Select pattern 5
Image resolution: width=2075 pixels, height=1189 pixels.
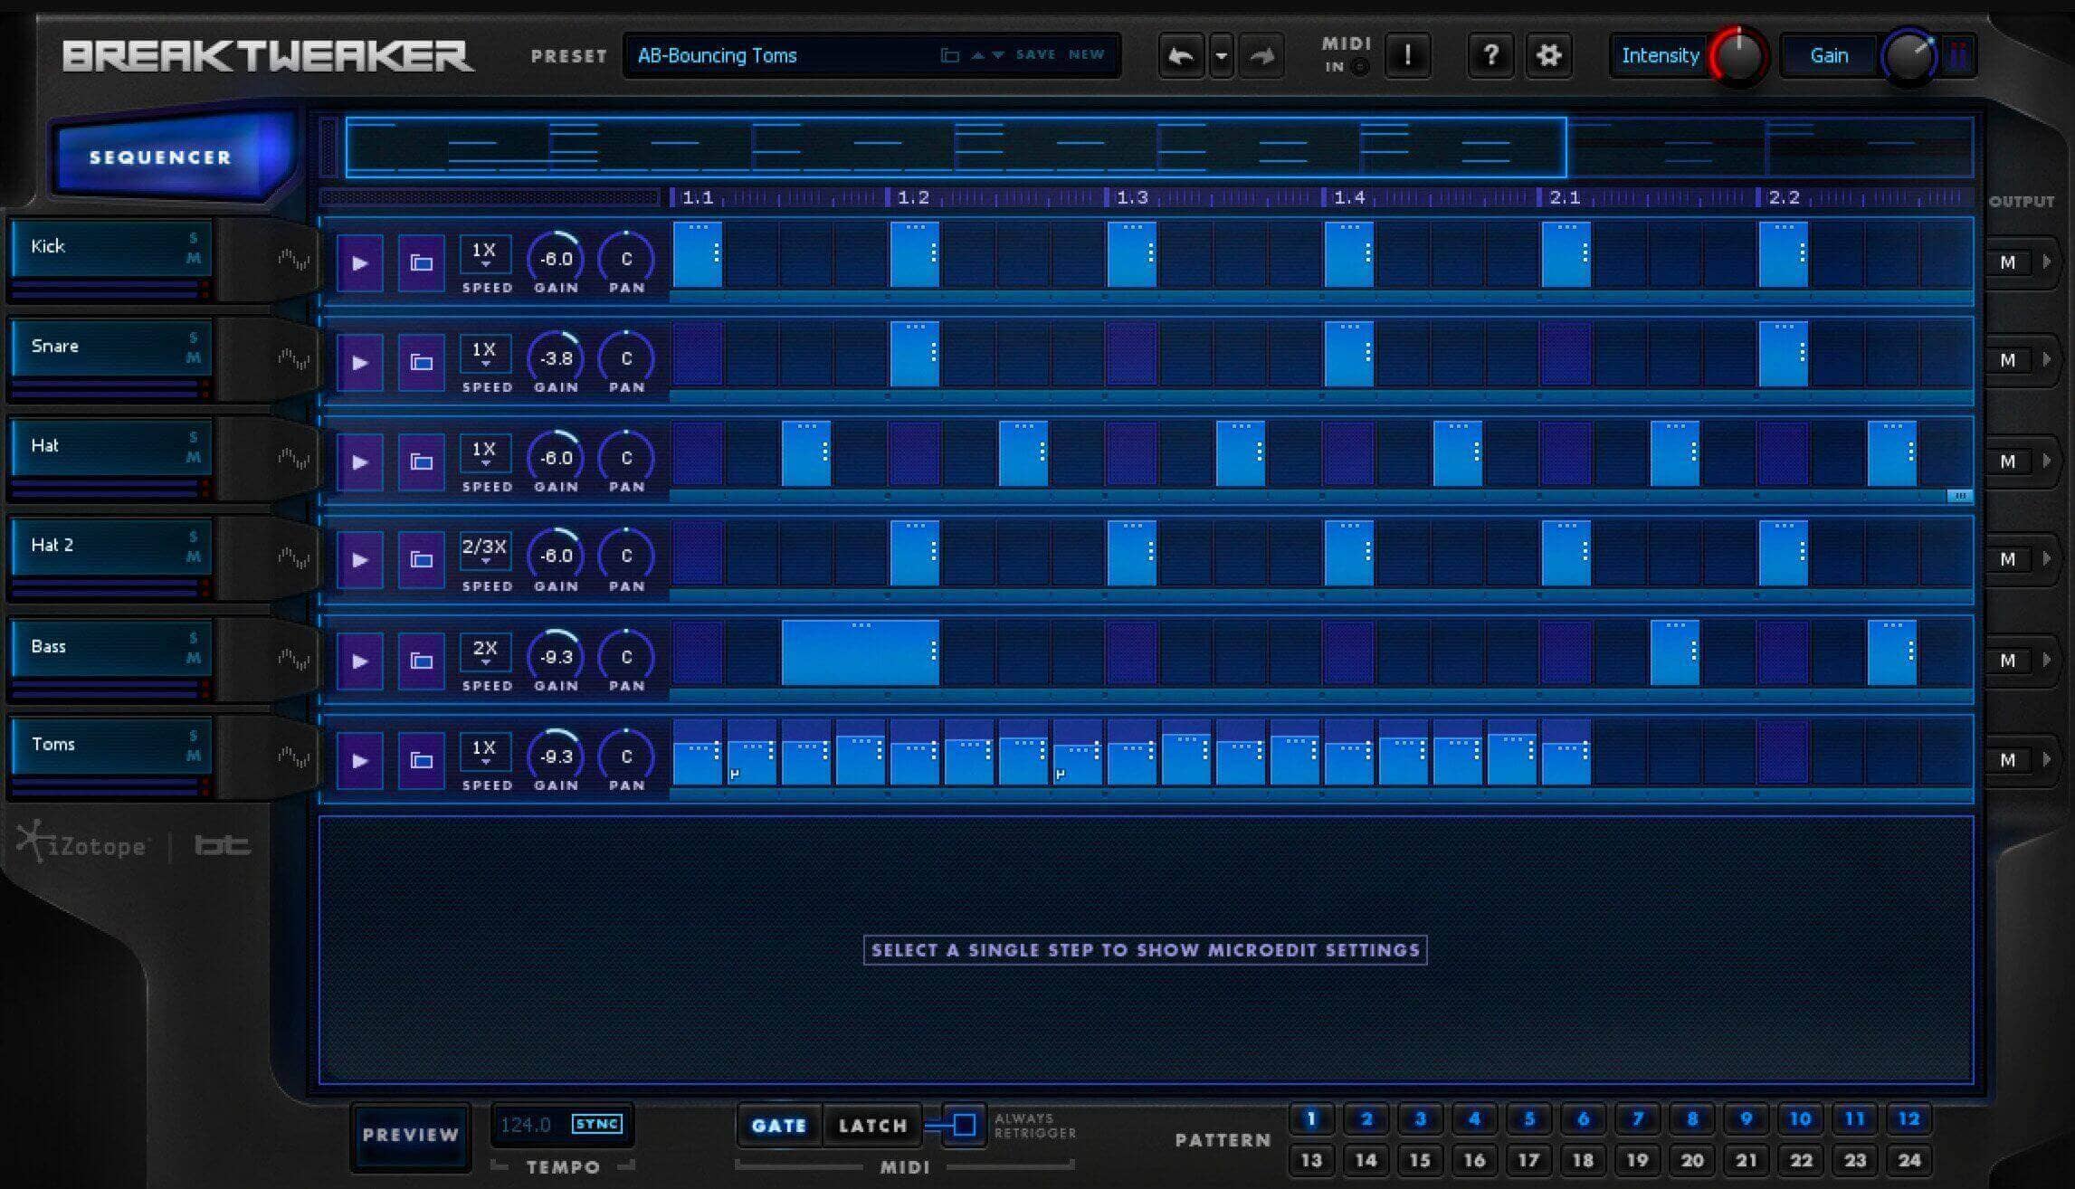point(1528,1119)
